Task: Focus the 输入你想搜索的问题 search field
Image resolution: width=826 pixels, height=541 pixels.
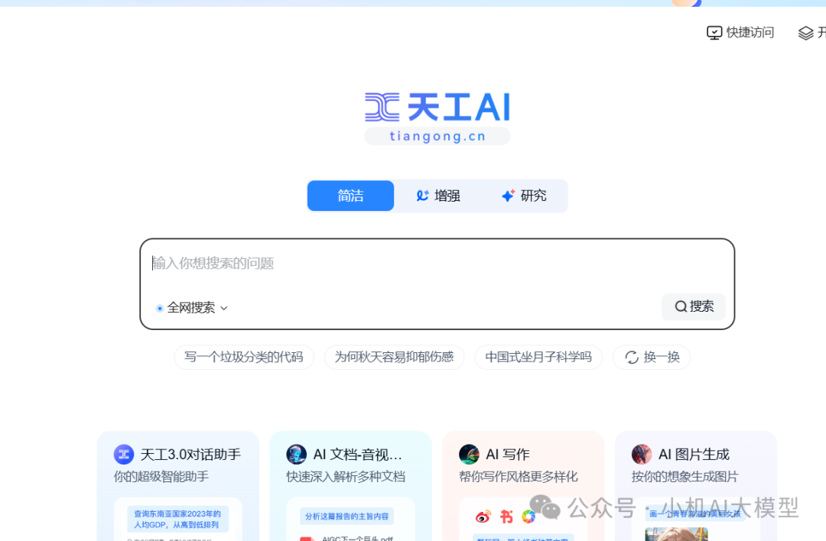Action: [x=437, y=263]
